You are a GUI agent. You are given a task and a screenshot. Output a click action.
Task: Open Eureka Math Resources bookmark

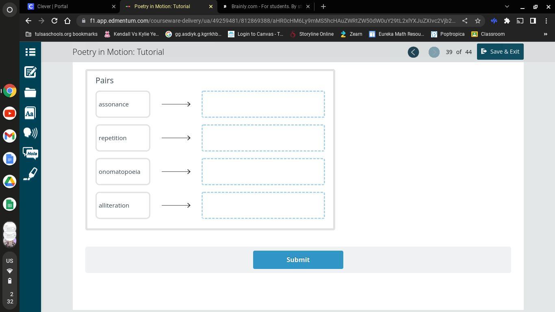[x=397, y=34]
